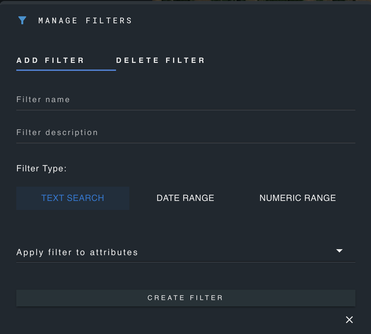This screenshot has width=371, height=334.
Task: Close the Manage Filters dialog
Action: pos(349,320)
